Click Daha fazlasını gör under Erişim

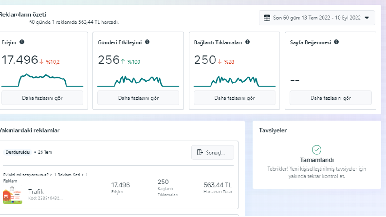click(x=42, y=98)
